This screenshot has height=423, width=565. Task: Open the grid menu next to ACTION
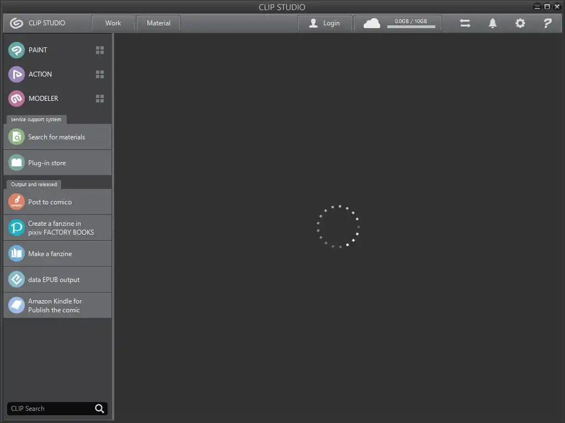tap(100, 74)
